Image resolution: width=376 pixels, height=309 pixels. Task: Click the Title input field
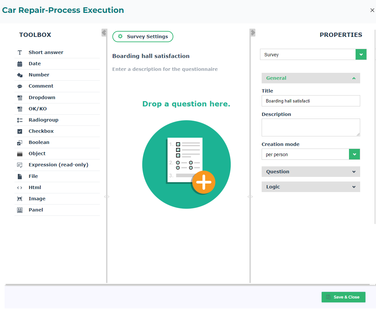point(310,101)
